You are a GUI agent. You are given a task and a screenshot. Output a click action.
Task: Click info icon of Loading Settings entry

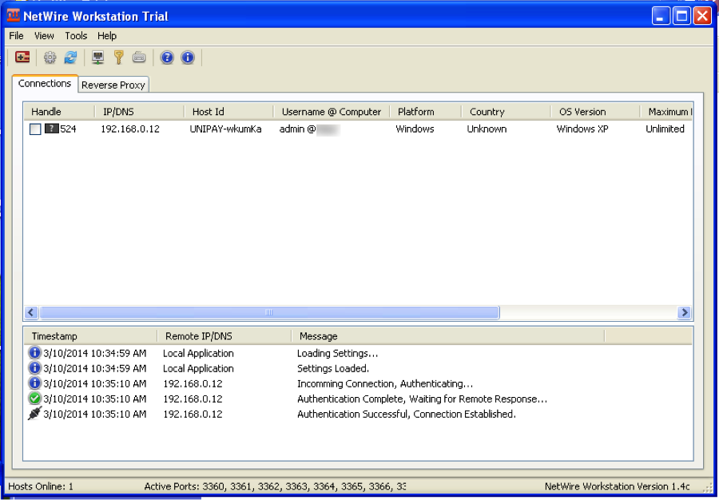pyautogui.click(x=34, y=353)
